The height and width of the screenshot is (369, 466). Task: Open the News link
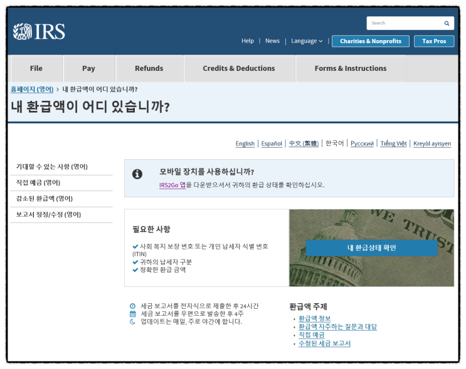(x=273, y=41)
